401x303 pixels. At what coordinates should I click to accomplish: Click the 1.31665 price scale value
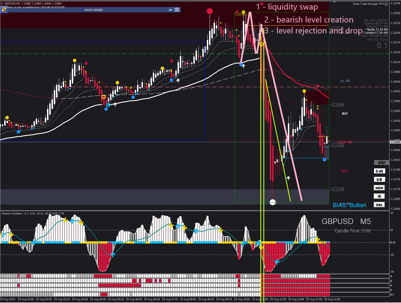pyautogui.click(x=395, y=209)
